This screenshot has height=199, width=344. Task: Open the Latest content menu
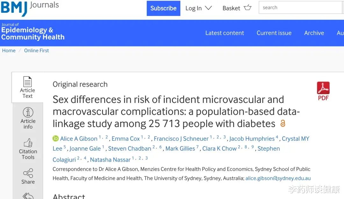(x=225, y=33)
